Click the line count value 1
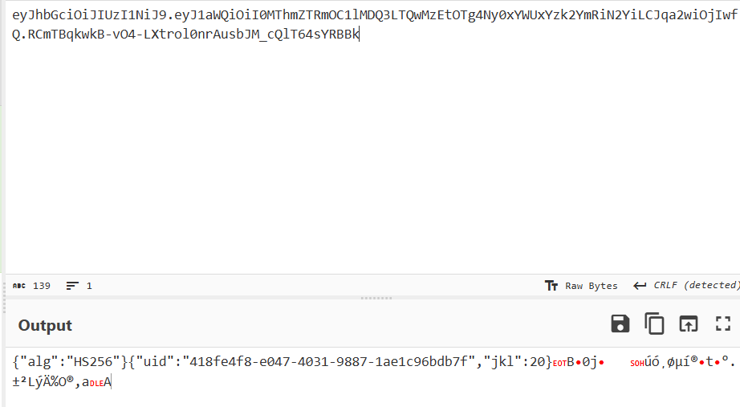Image resolution: width=740 pixels, height=407 pixels. tap(89, 286)
